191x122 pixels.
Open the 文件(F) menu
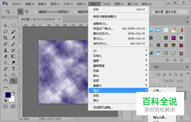(x=17, y=4)
